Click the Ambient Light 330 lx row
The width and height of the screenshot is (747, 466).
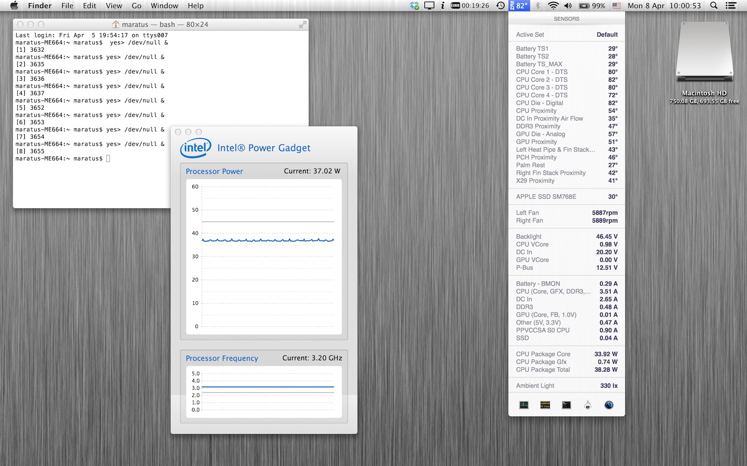point(566,386)
